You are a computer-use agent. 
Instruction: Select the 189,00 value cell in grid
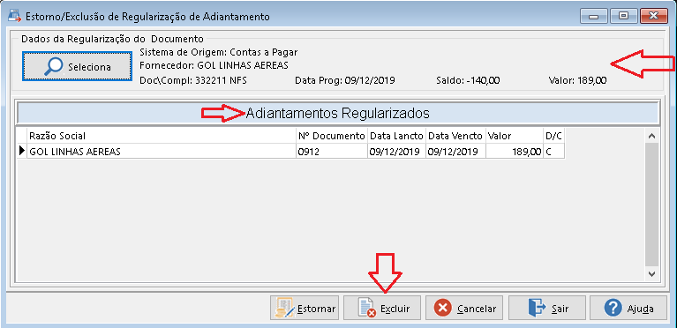coord(515,152)
